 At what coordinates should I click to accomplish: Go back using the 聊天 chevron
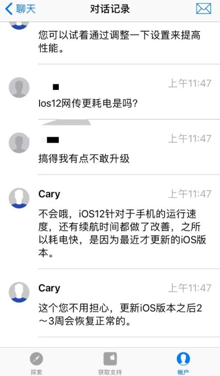20,9
